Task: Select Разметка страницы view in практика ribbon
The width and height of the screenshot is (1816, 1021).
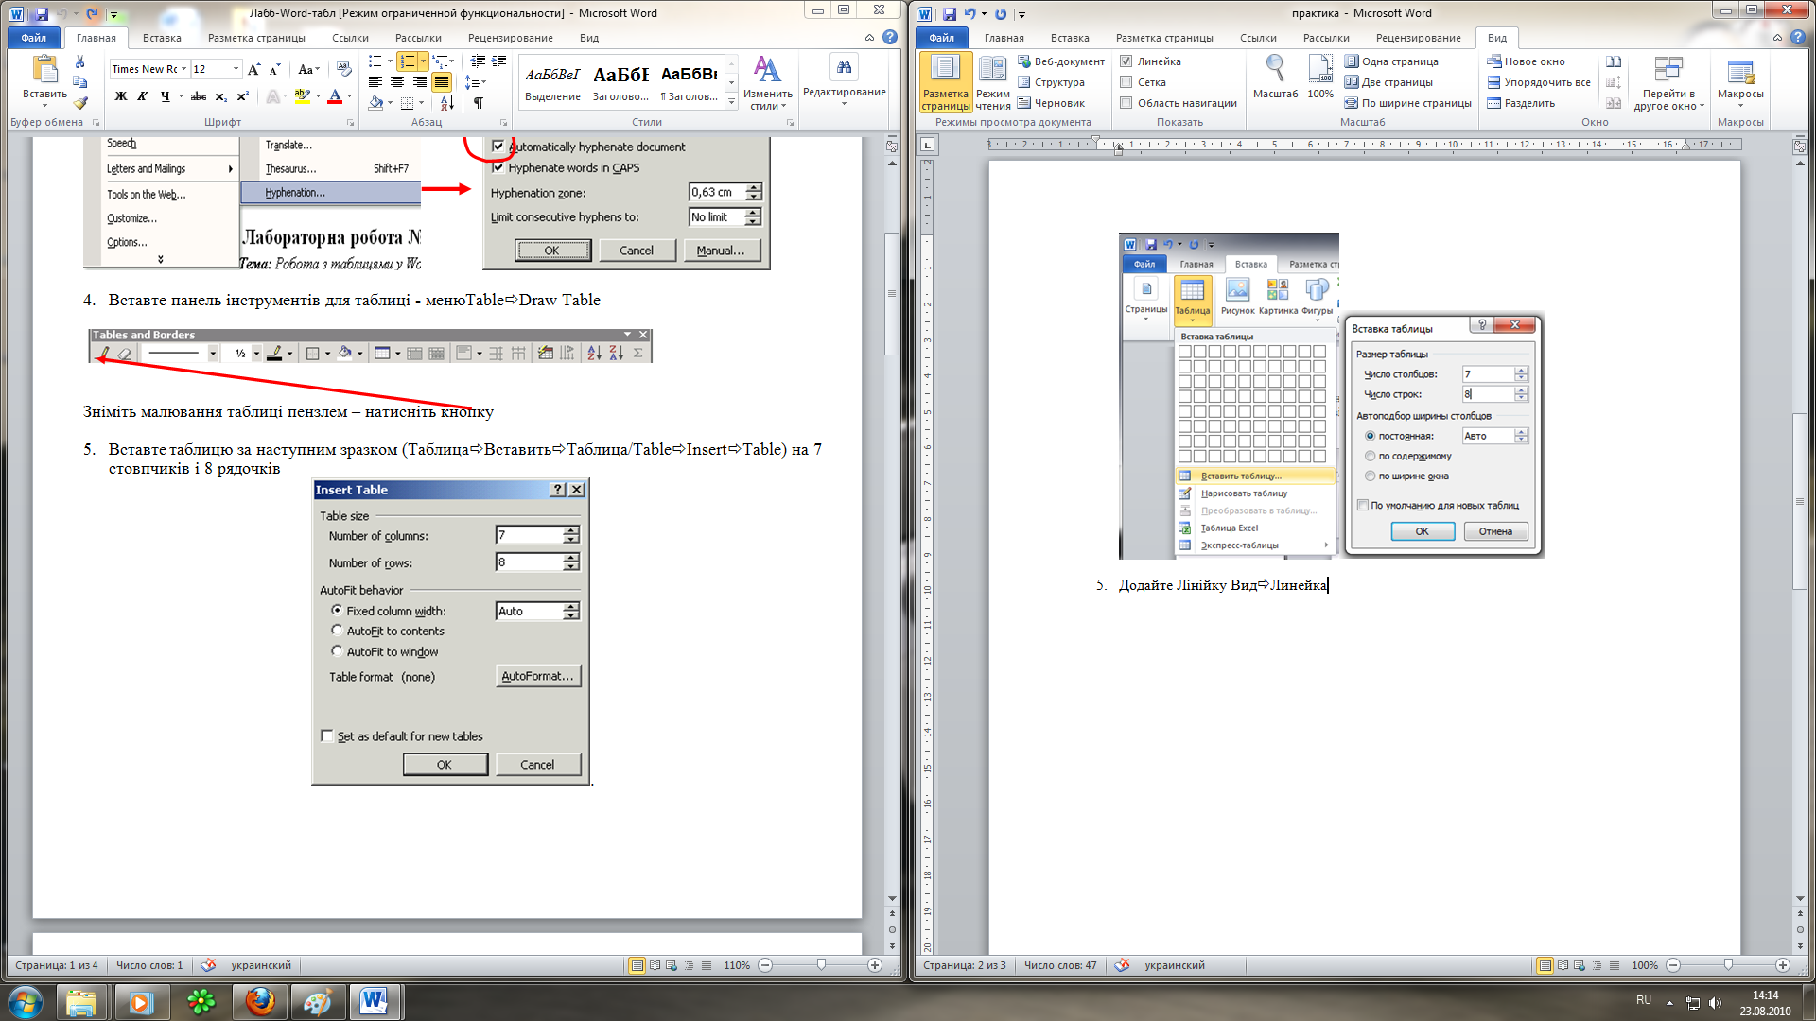Action: 946,82
